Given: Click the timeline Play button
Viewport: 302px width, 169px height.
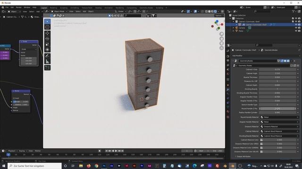Looking at the screenshot, I should tap(116, 151).
